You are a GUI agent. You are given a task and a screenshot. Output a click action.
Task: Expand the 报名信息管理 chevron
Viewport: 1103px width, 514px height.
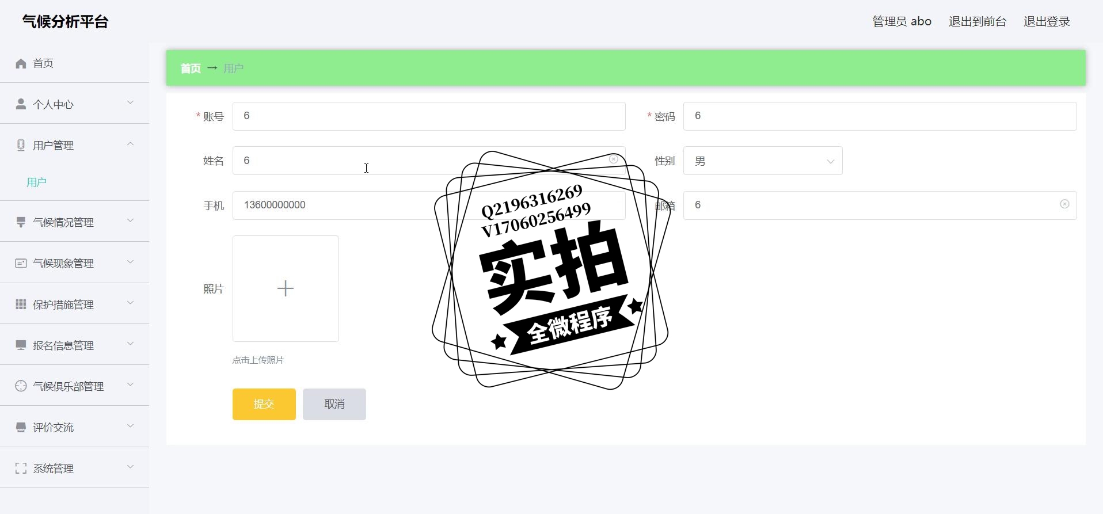pyautogui.click(x=130, y=344)
